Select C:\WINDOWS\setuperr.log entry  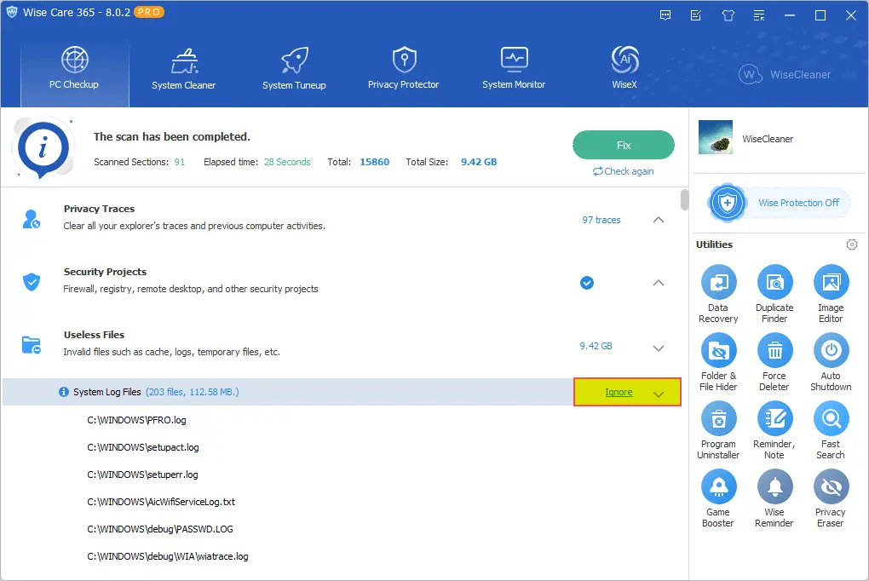pos(142,475)
